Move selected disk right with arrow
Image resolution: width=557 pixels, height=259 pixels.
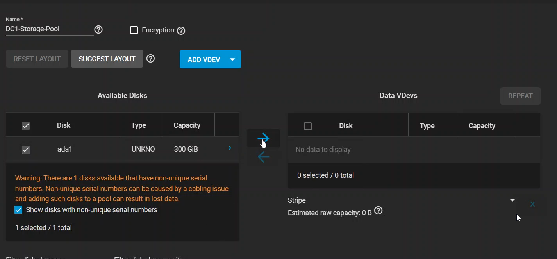click(x=263, y=138)
